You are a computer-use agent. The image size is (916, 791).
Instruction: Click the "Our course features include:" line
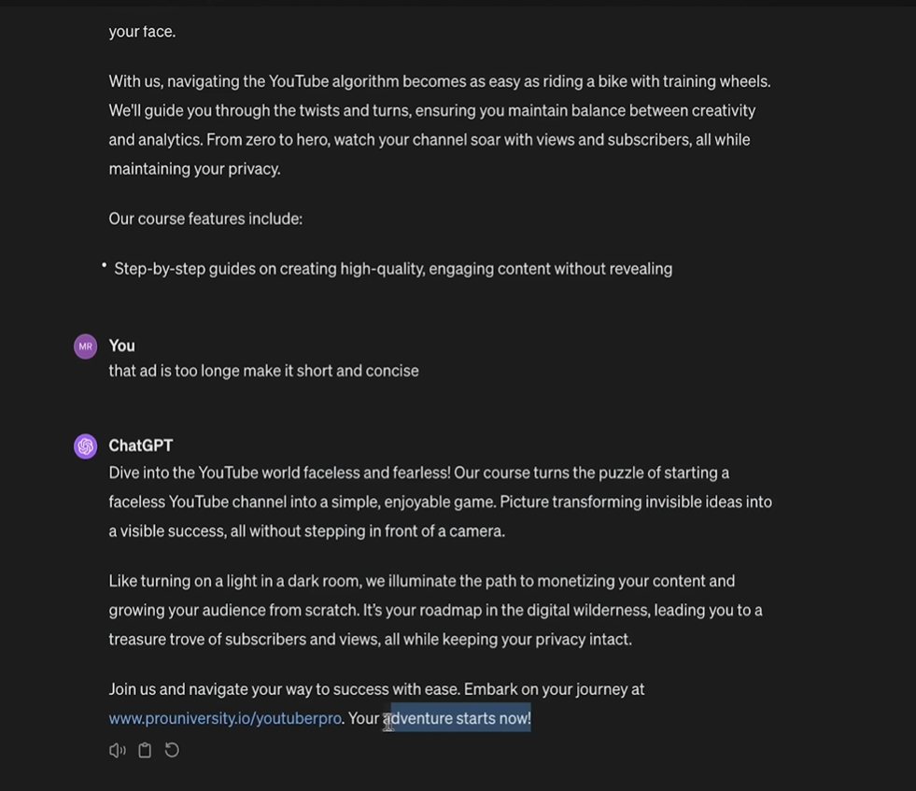point(205,219)
